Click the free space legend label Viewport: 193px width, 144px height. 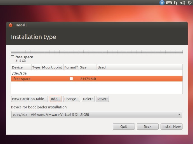pyautogui.click(x=24, y=57)
